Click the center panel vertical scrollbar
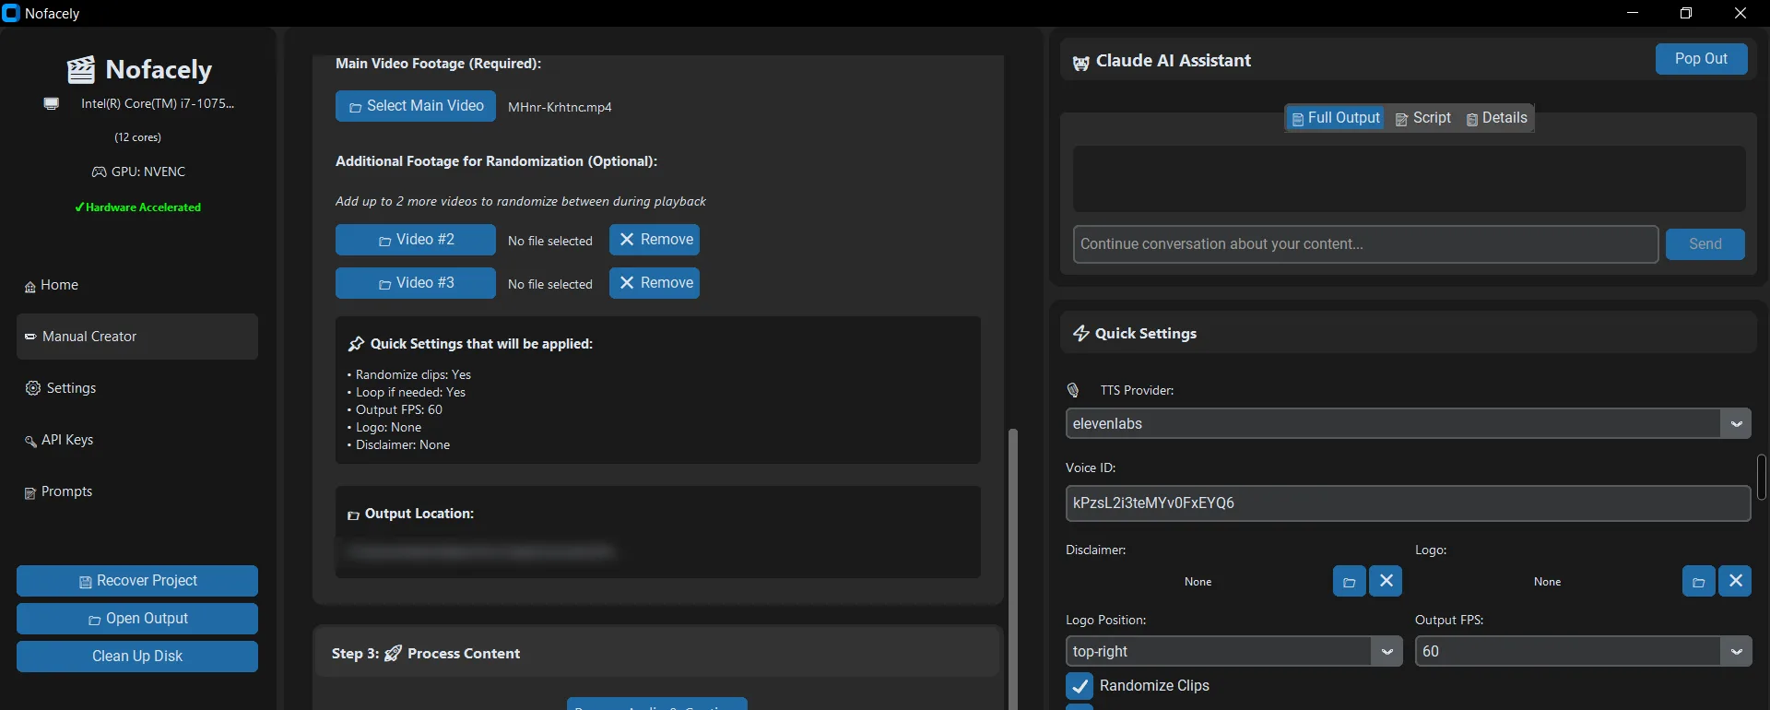Screen dimensions: 1770x710 1013,569
